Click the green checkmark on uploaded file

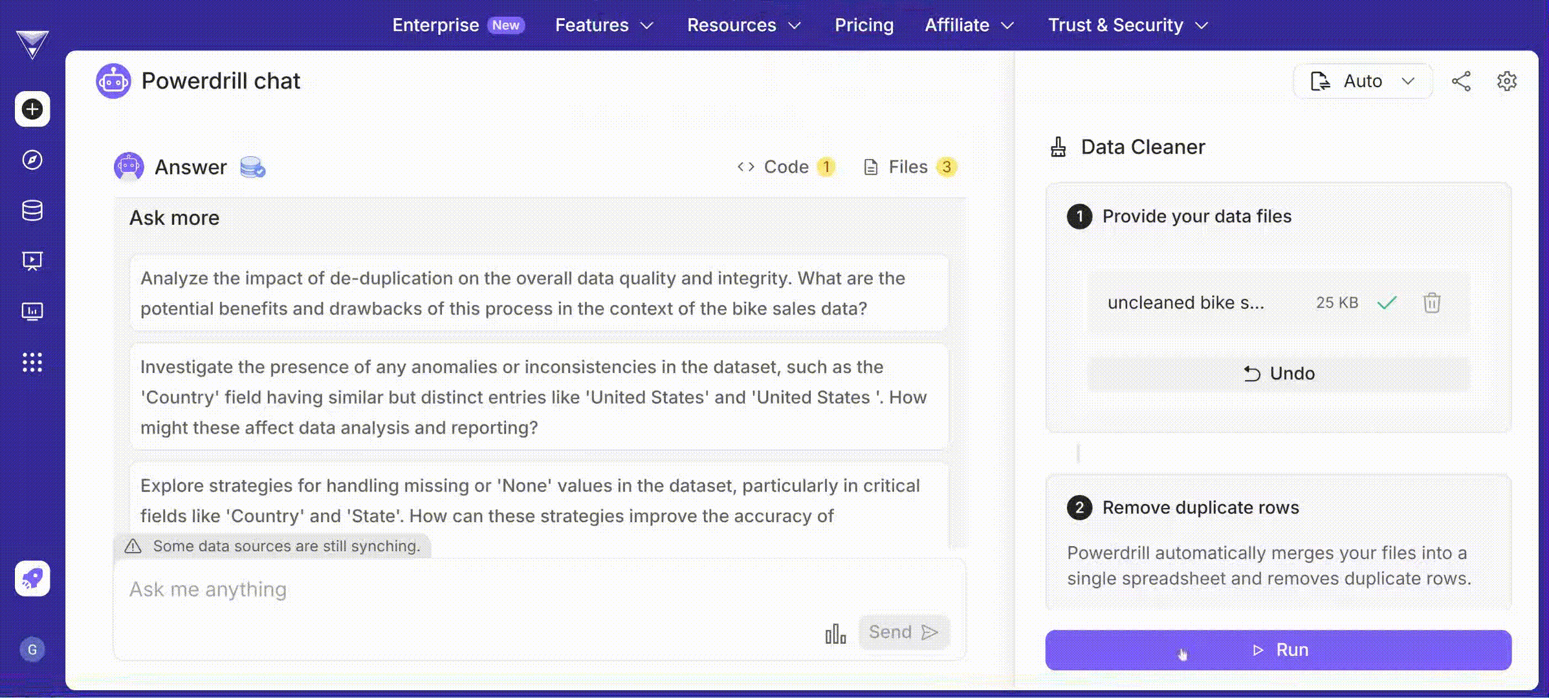tap(1387, 302)
